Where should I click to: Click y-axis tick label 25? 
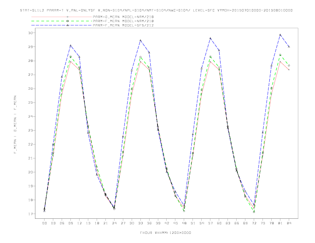(31, 102)
